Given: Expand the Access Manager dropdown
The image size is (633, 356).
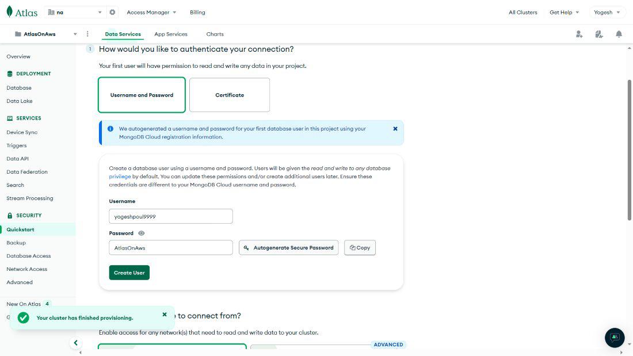Looking at the screenshot, I should [151, 12].
